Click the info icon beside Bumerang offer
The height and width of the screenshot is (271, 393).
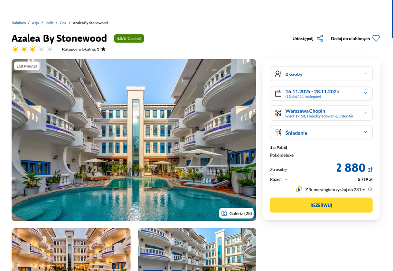[x=370, y=189]
